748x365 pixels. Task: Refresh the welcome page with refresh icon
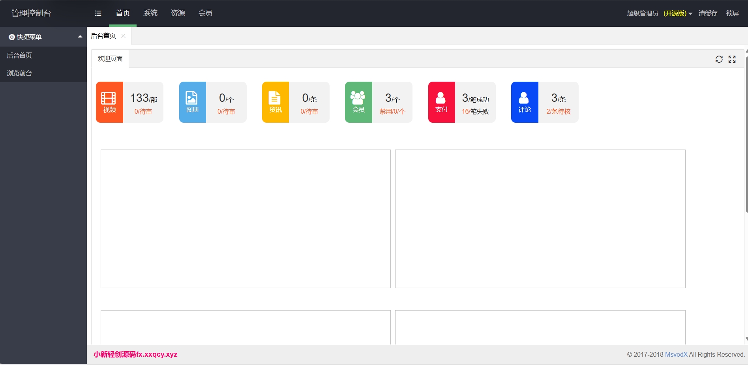pos(719,59)
